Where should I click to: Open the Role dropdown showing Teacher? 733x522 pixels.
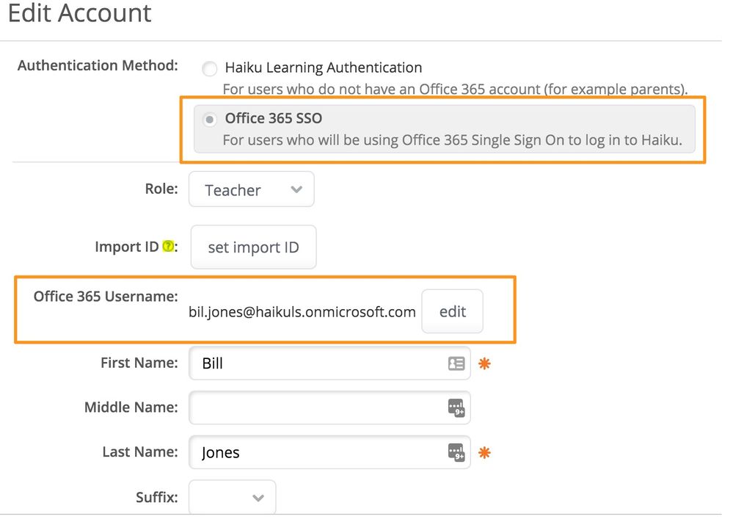(x=252, y=189)
